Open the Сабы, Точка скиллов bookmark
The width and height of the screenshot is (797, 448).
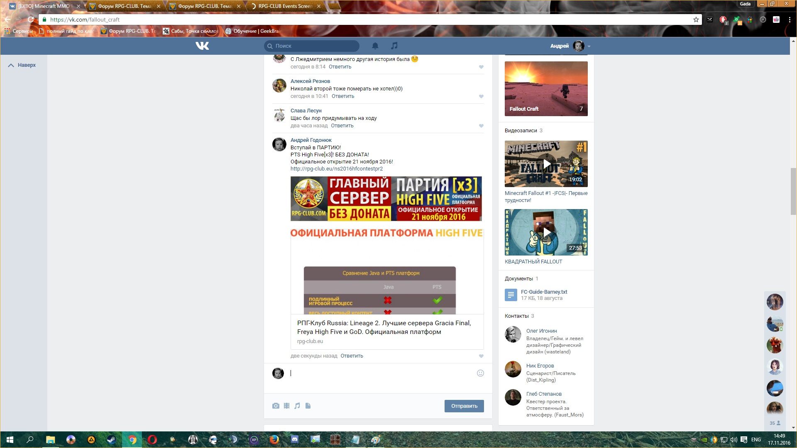(x=191, y=31)
